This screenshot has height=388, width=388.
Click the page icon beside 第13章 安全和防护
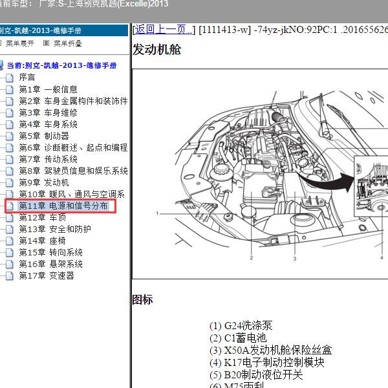pos(10,229)
